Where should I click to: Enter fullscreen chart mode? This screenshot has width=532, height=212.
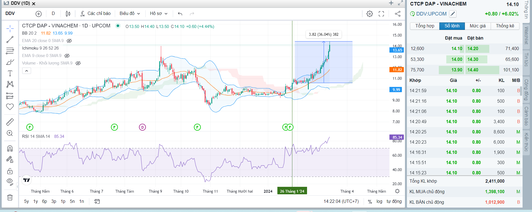click(381, 14)
